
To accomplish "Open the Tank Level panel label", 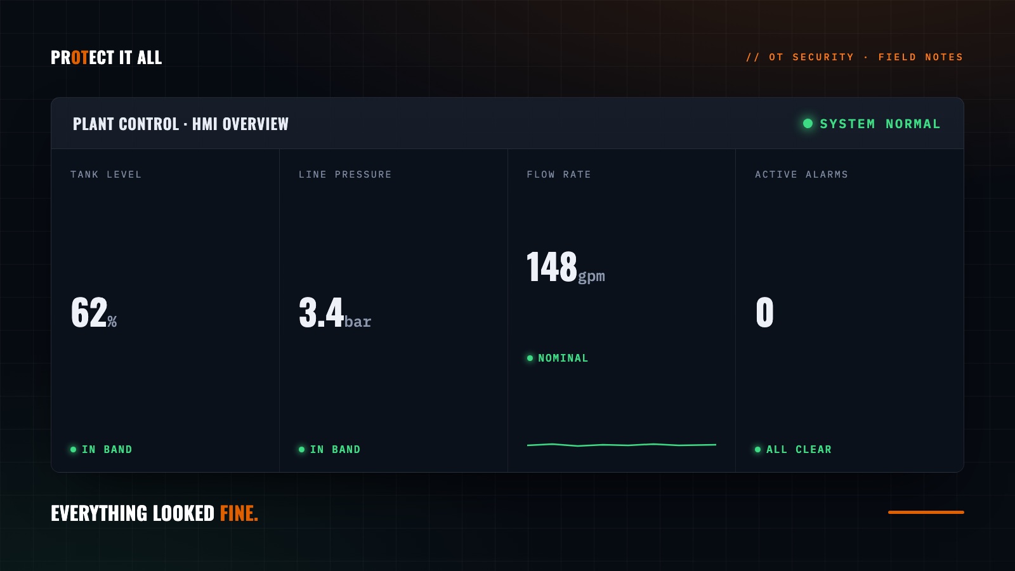I will tap(106, 174).
